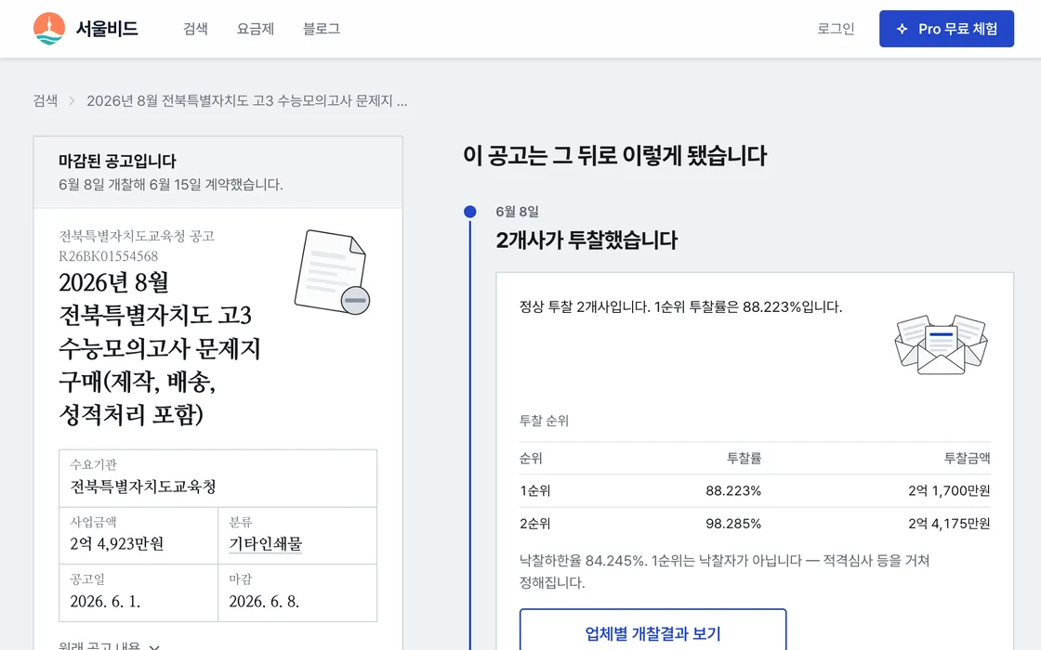Open the 검색 menu item
Viewport: 1041px width, 650px height.
point(195,29)
